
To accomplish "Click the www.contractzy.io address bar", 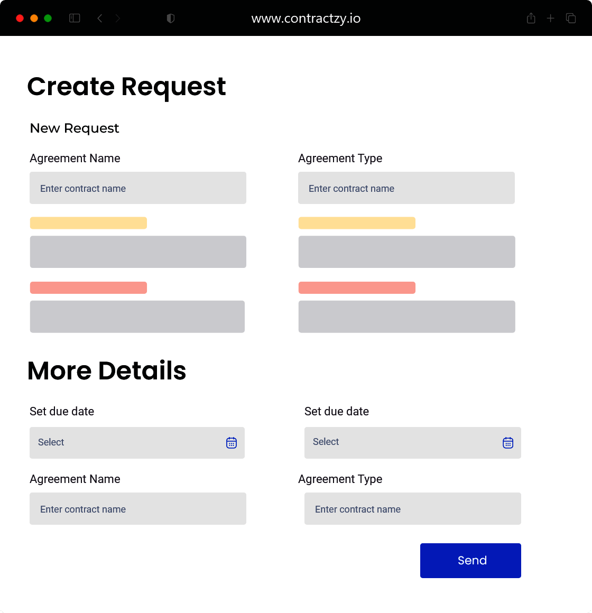I will pos(306,18).
